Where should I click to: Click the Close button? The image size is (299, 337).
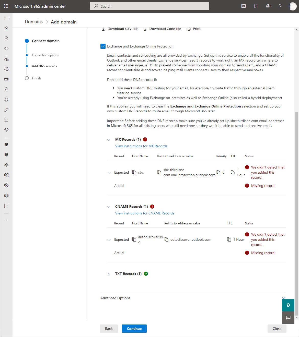point(277,329)
